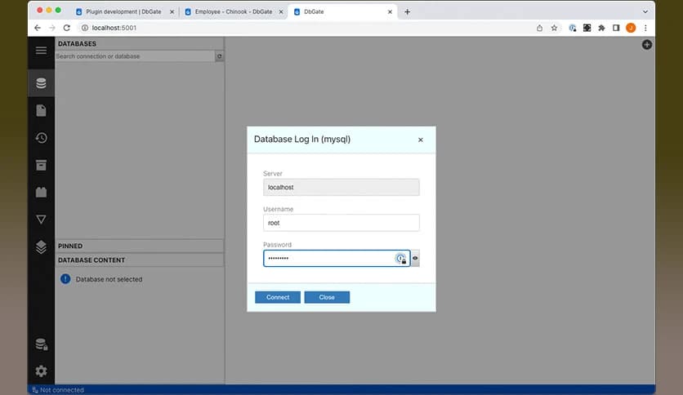Image resolution: width=683 pixels, height=395 pixels.
Task: Open the Plugins icon in sidebar
Action: click(41, 193)
